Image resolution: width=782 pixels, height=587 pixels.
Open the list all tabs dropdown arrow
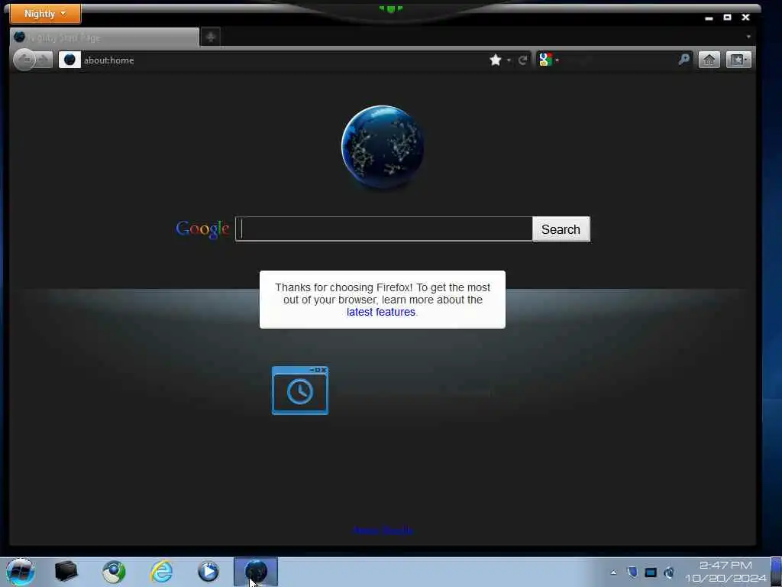[x=748, y=37]
